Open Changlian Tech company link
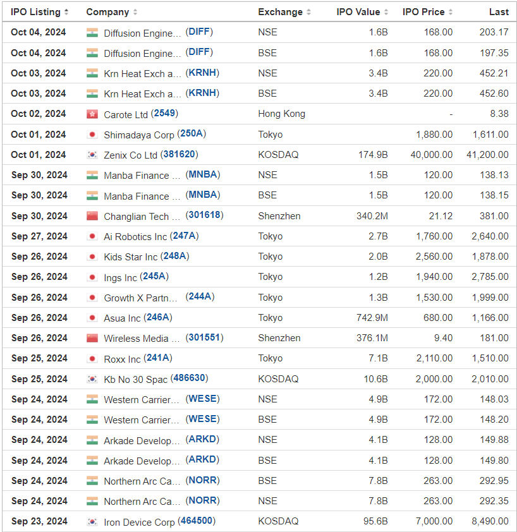The height and width of the screenshot is (532, 517). click(x=142, y=217)
